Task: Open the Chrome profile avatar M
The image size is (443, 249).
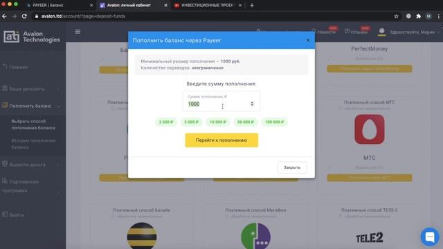Action: (428, 16)
